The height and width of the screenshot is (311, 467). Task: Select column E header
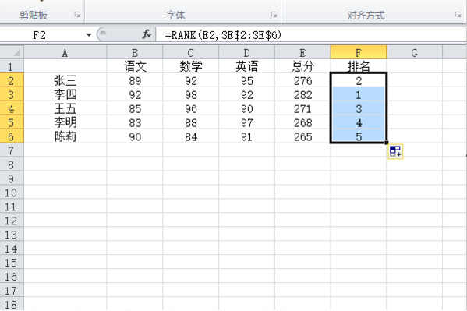302,53
